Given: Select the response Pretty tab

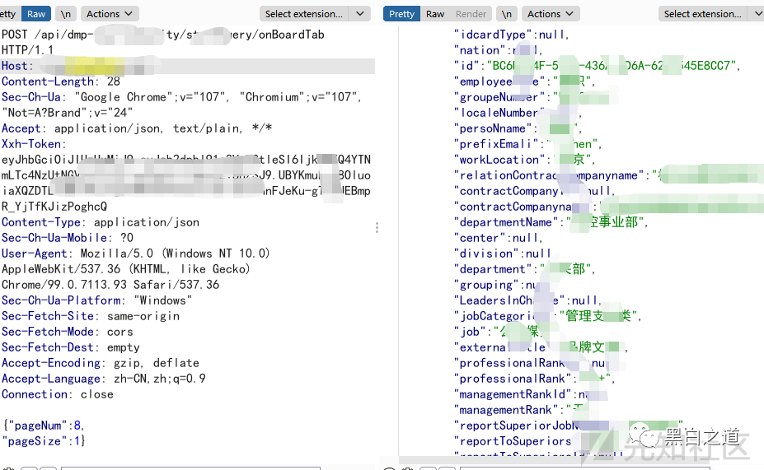Looking at the screenshot, I should pos(401,14).
